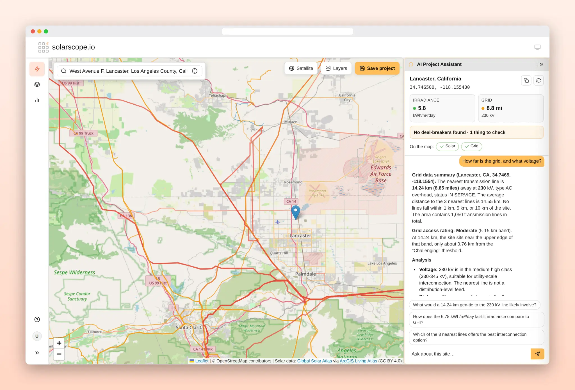Click the user question bubble about grid
This screenshot has height=390, width=575.
[x=502, y=161]
